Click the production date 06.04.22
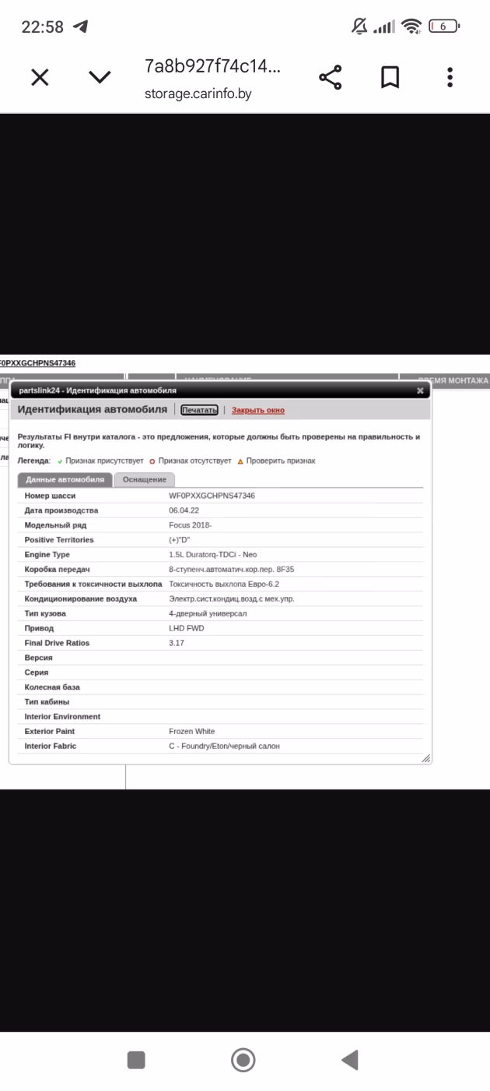Screen dimensions: 490x1091 pyautogui.click(x=184, y=510)
